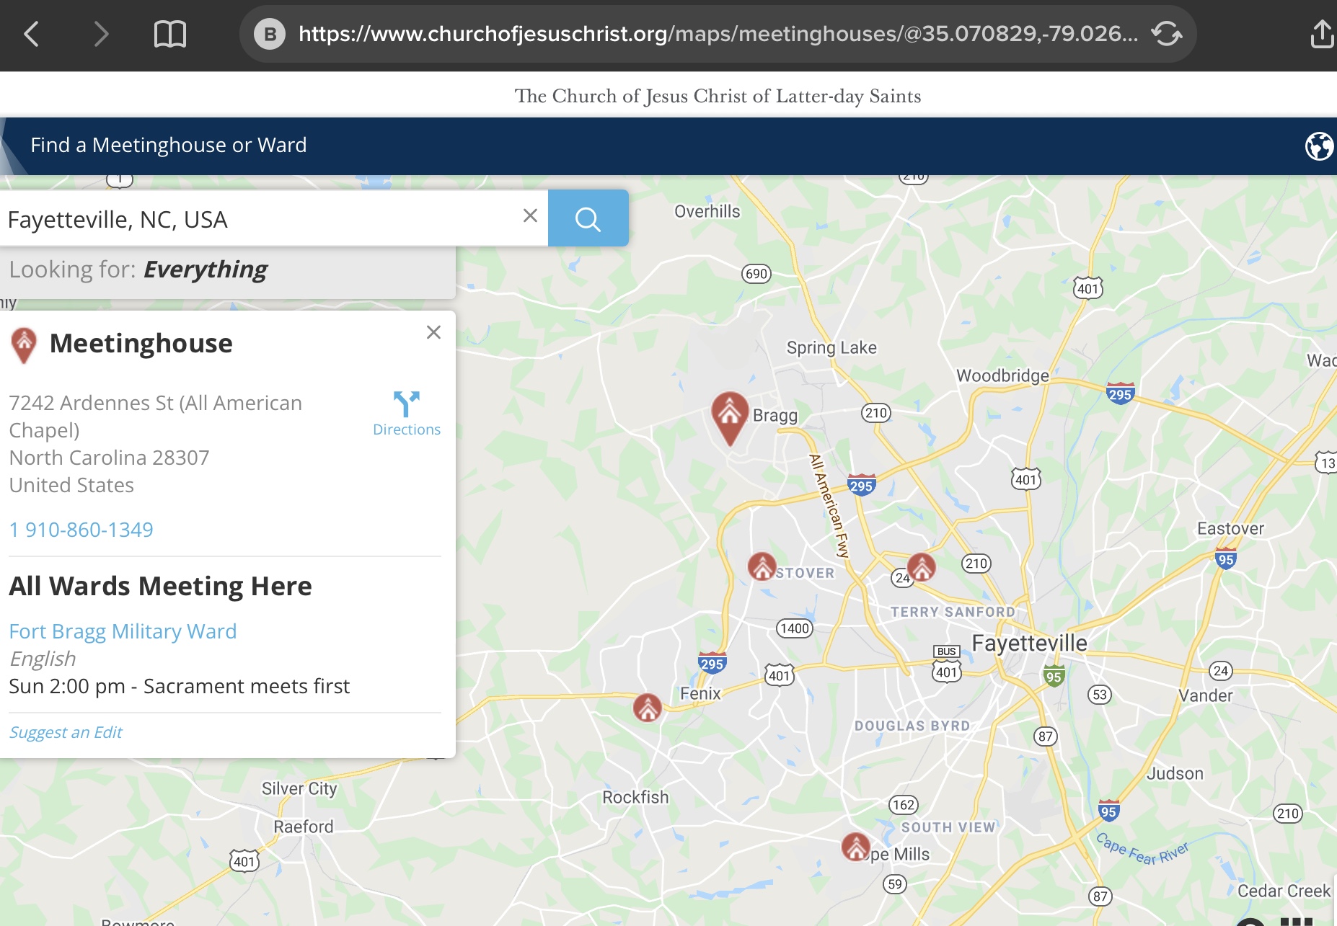Select the meetinghouse marker next to STOVER
Image resolution: width=1337 pixels, height=926 pixels.
pyautogui.click(x=762, y=566)
